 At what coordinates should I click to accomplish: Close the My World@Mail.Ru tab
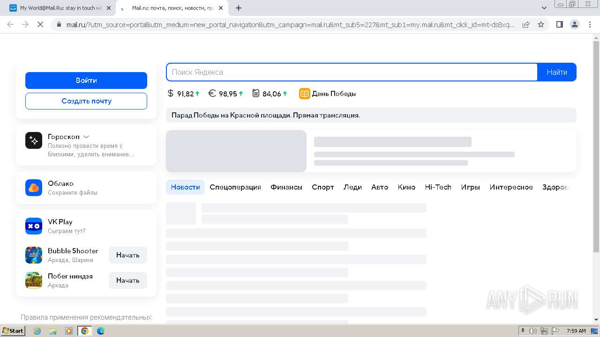point(109,8)
